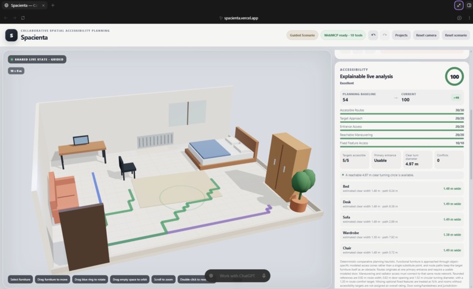This screenshot has width=473, height=289.
Task: Click the Spacienta S logo
Action: (11, 35)
